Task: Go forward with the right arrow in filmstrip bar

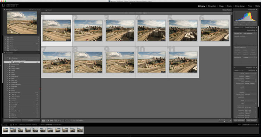Action: pos(16,125)
